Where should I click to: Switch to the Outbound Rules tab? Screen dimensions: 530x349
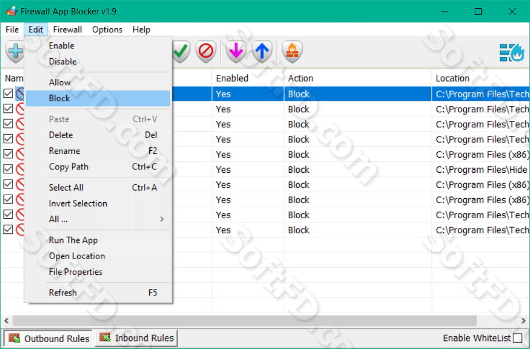click(48, 338)
